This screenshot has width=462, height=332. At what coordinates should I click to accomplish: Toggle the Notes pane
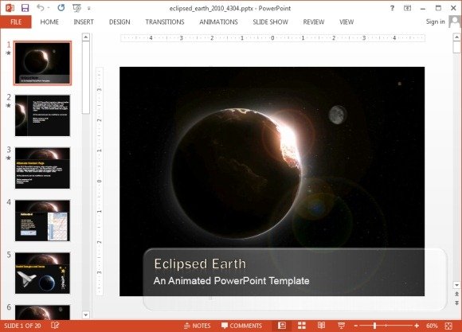pyautogui.click(x=197, y=326)
